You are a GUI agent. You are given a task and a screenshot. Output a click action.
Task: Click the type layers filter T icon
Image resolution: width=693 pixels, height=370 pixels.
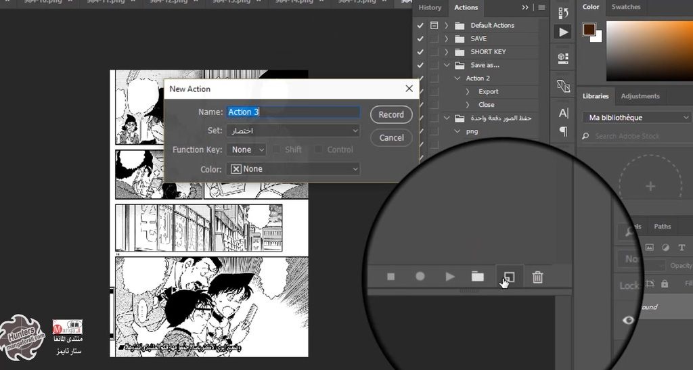pos(681,248)
